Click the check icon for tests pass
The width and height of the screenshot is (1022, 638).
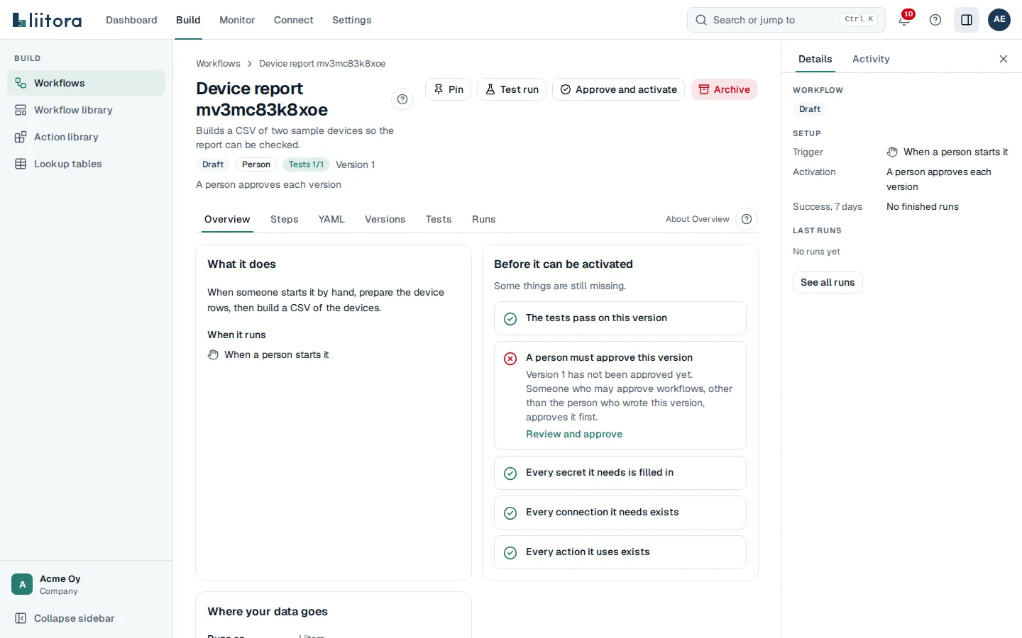[510, 319]
